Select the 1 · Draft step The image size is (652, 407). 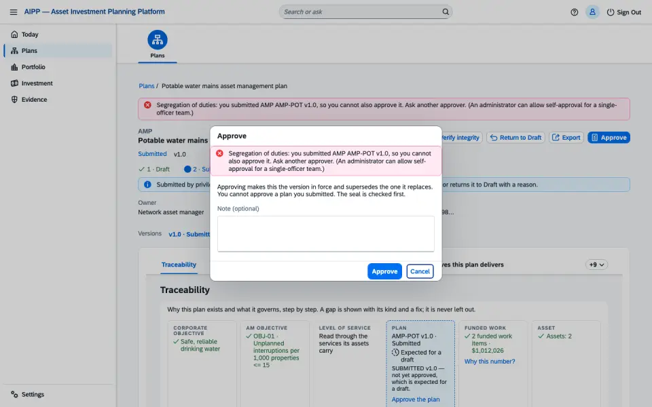pyautogui.click(x=154, y=169)
